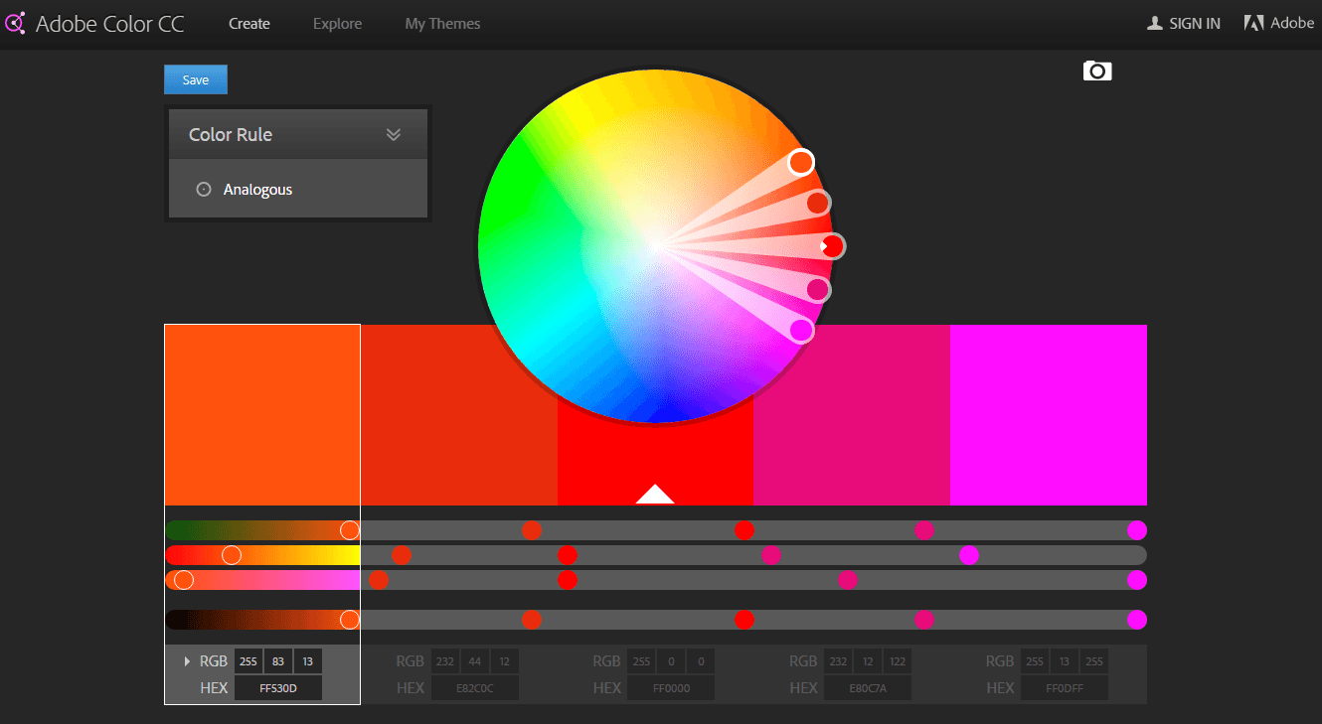Select the Analogous color rule radio option
The height and width of the screenshot is (724, 1322).
[x=204, y=189]
